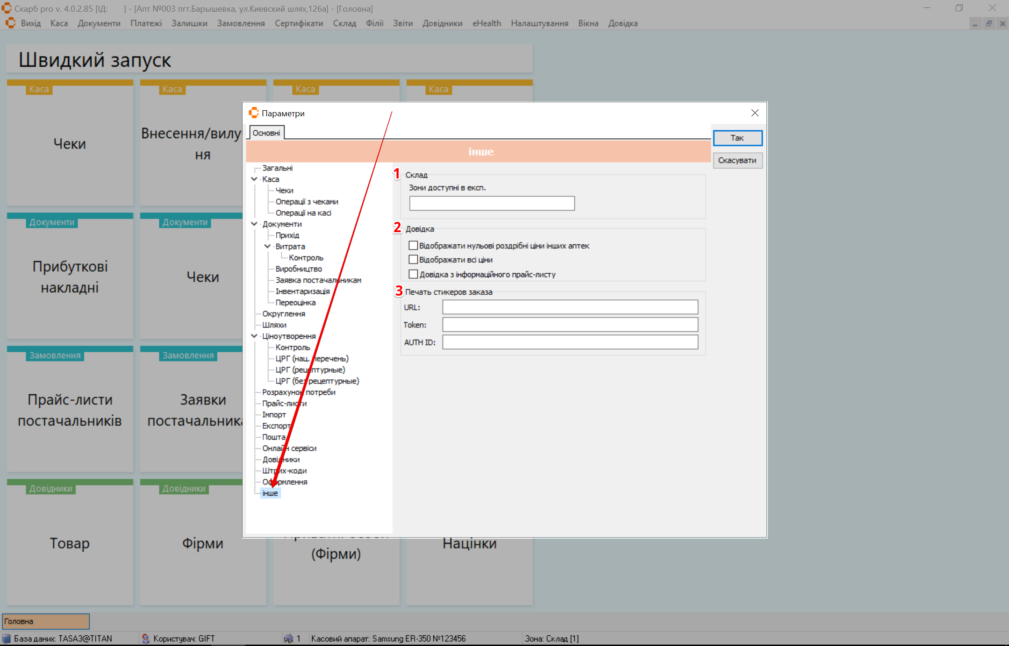The image size is (1009, 646).
Task: Click the Скасувати button
Action: click(x=737, y=160)
